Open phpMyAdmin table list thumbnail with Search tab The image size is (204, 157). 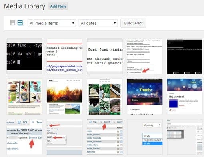(105, 137)
